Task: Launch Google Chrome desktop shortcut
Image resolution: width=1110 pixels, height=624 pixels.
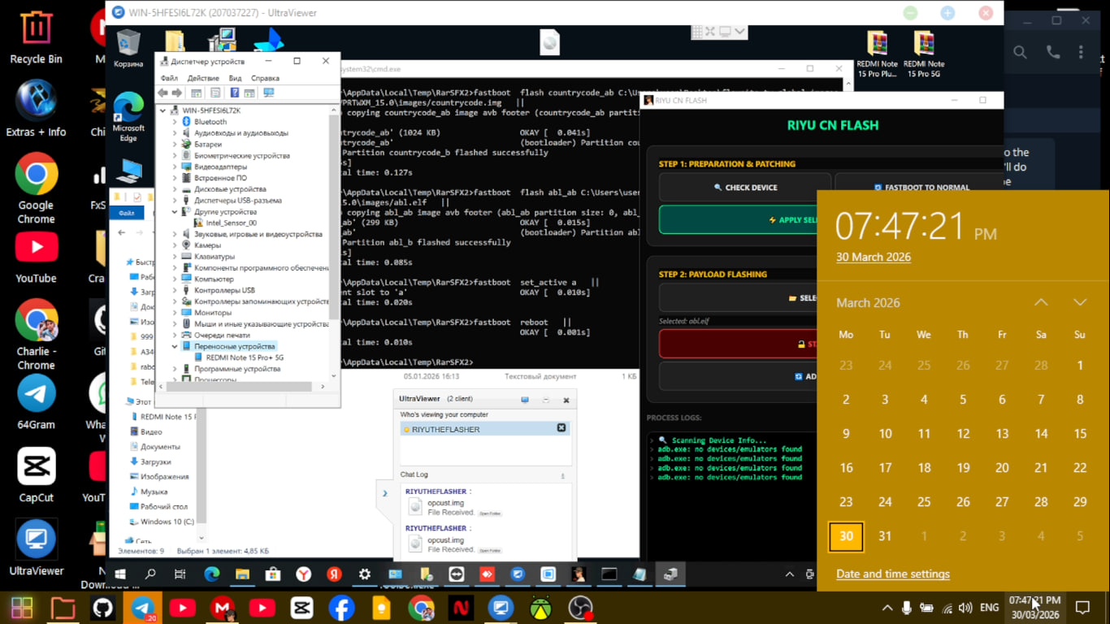Action: pyautogui.click(x=36, y=188)
